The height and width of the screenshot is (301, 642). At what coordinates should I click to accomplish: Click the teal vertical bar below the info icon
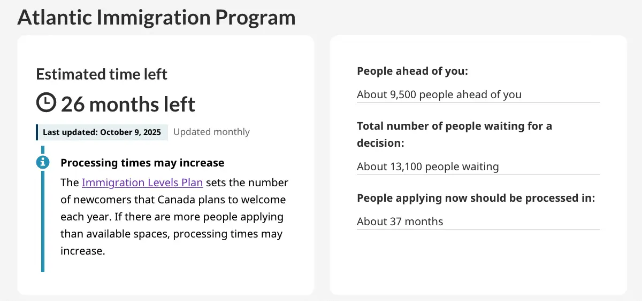coord(43,224)
